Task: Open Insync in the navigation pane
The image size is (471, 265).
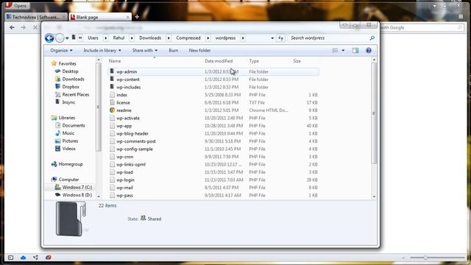Action: (68, 102)
